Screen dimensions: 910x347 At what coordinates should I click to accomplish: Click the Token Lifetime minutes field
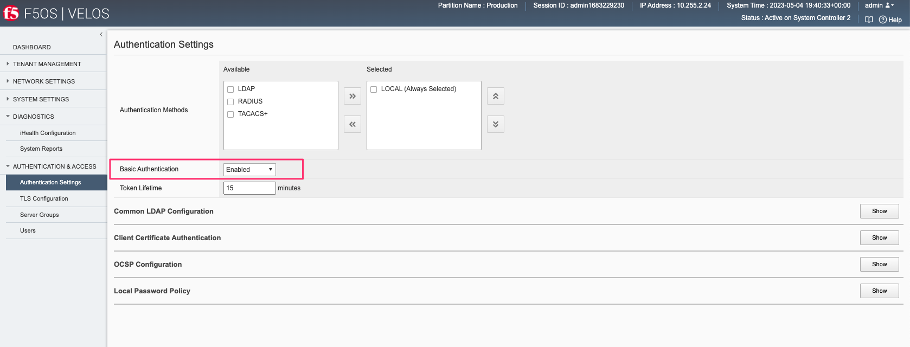tap(249, 188)
